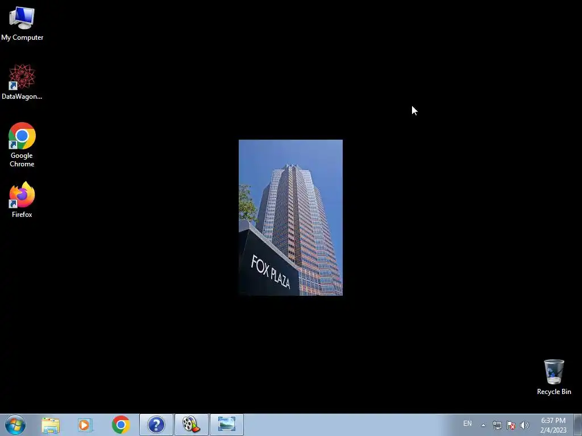Switch to the Movie Maker taskbar button

192,425
